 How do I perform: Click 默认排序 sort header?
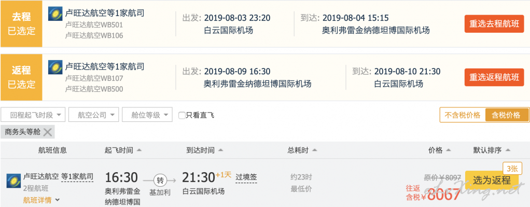[x=492, y=150]
